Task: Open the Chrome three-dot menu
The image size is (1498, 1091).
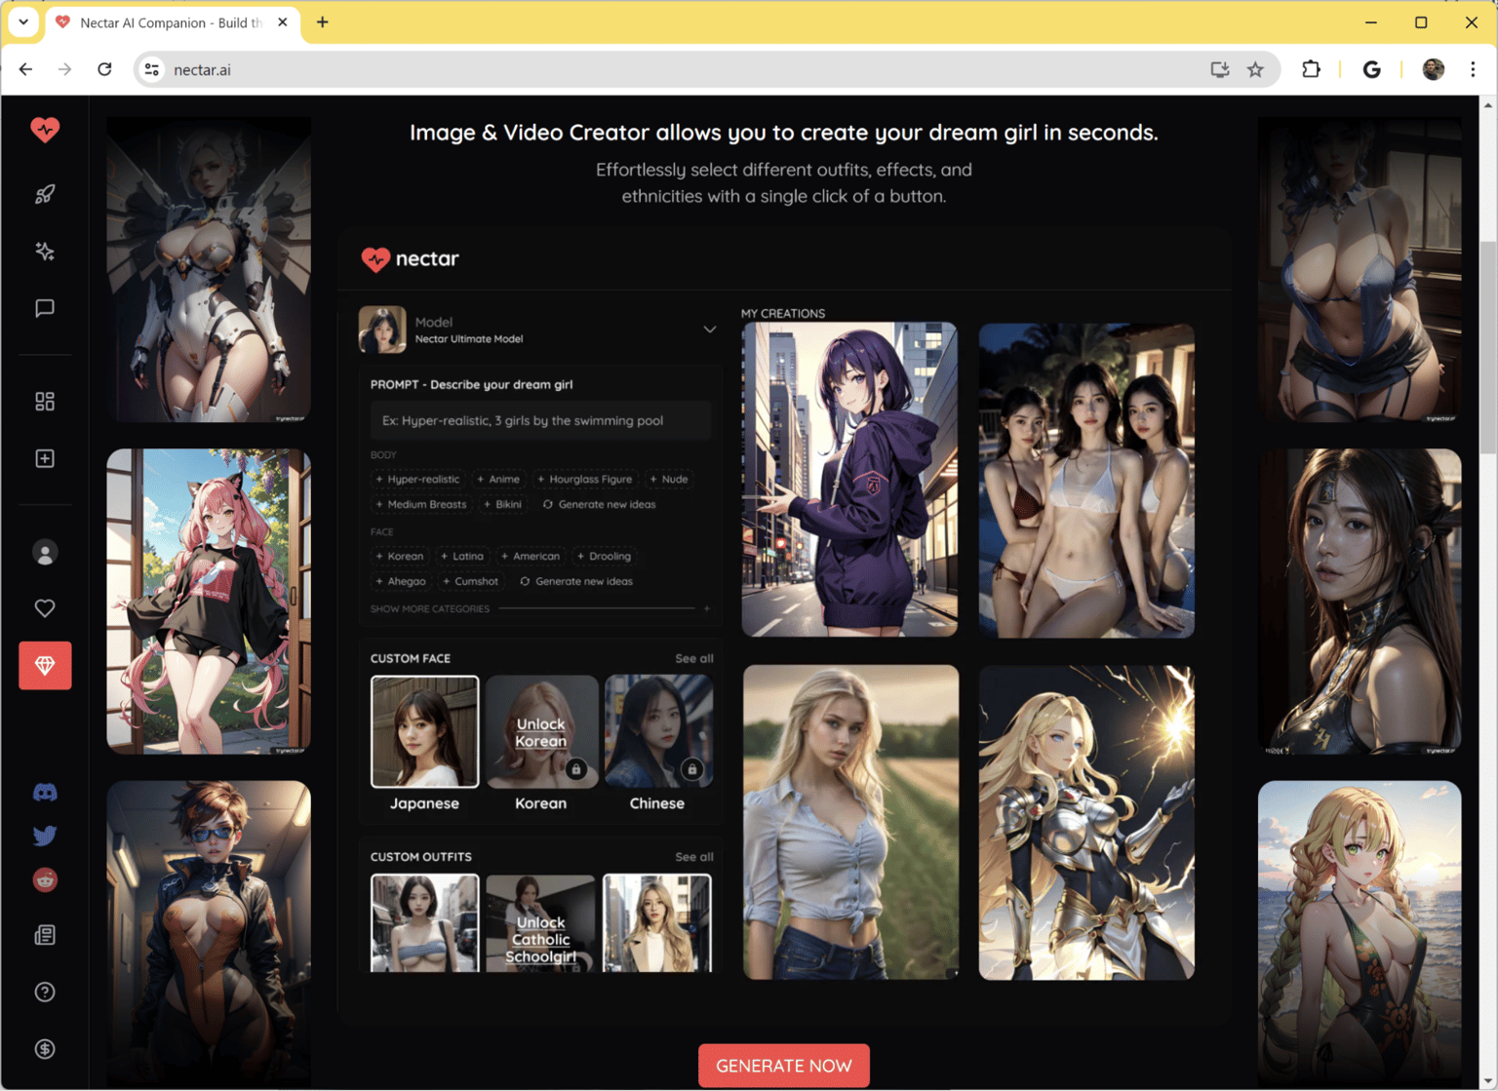Action: 1473,69
